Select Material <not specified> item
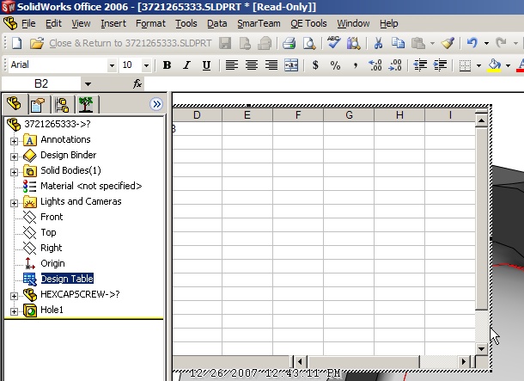This screenshot has width=524, height=381. click(91, 186)
